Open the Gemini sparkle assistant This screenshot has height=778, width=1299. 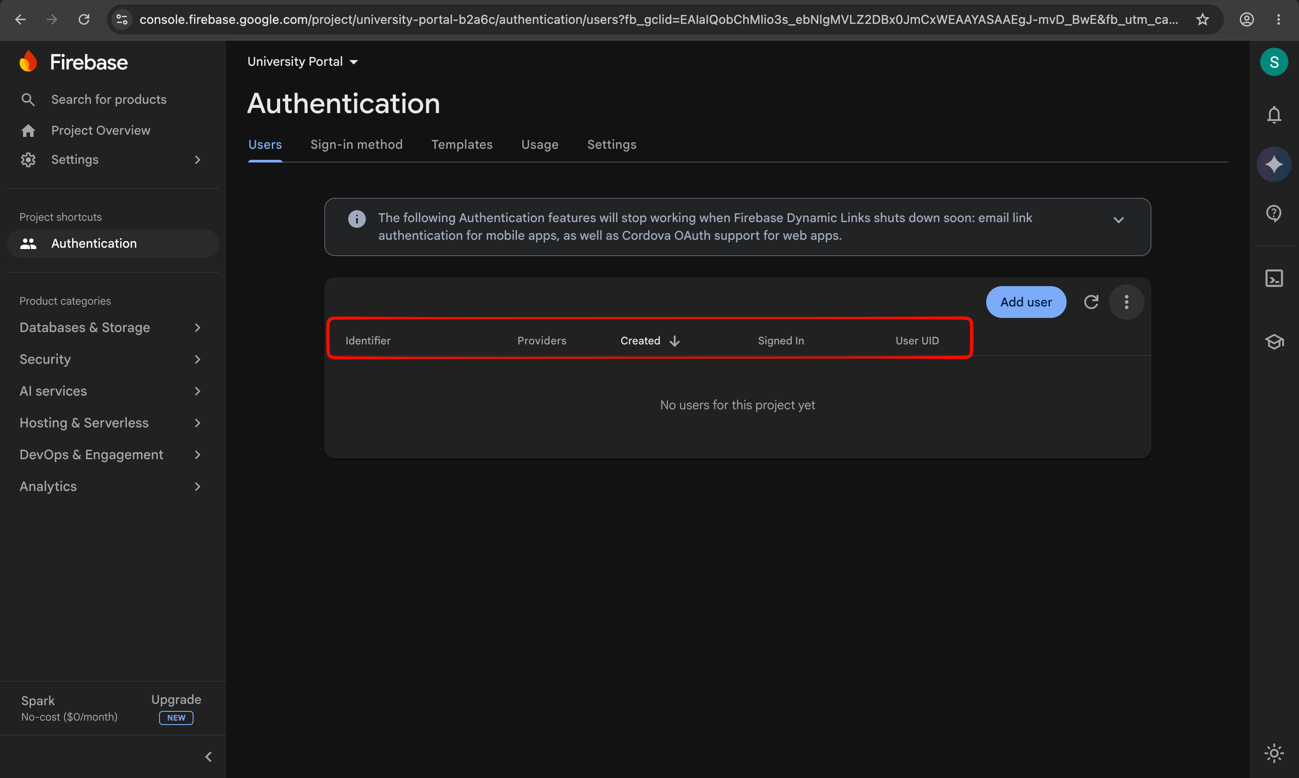[1274, 165]
